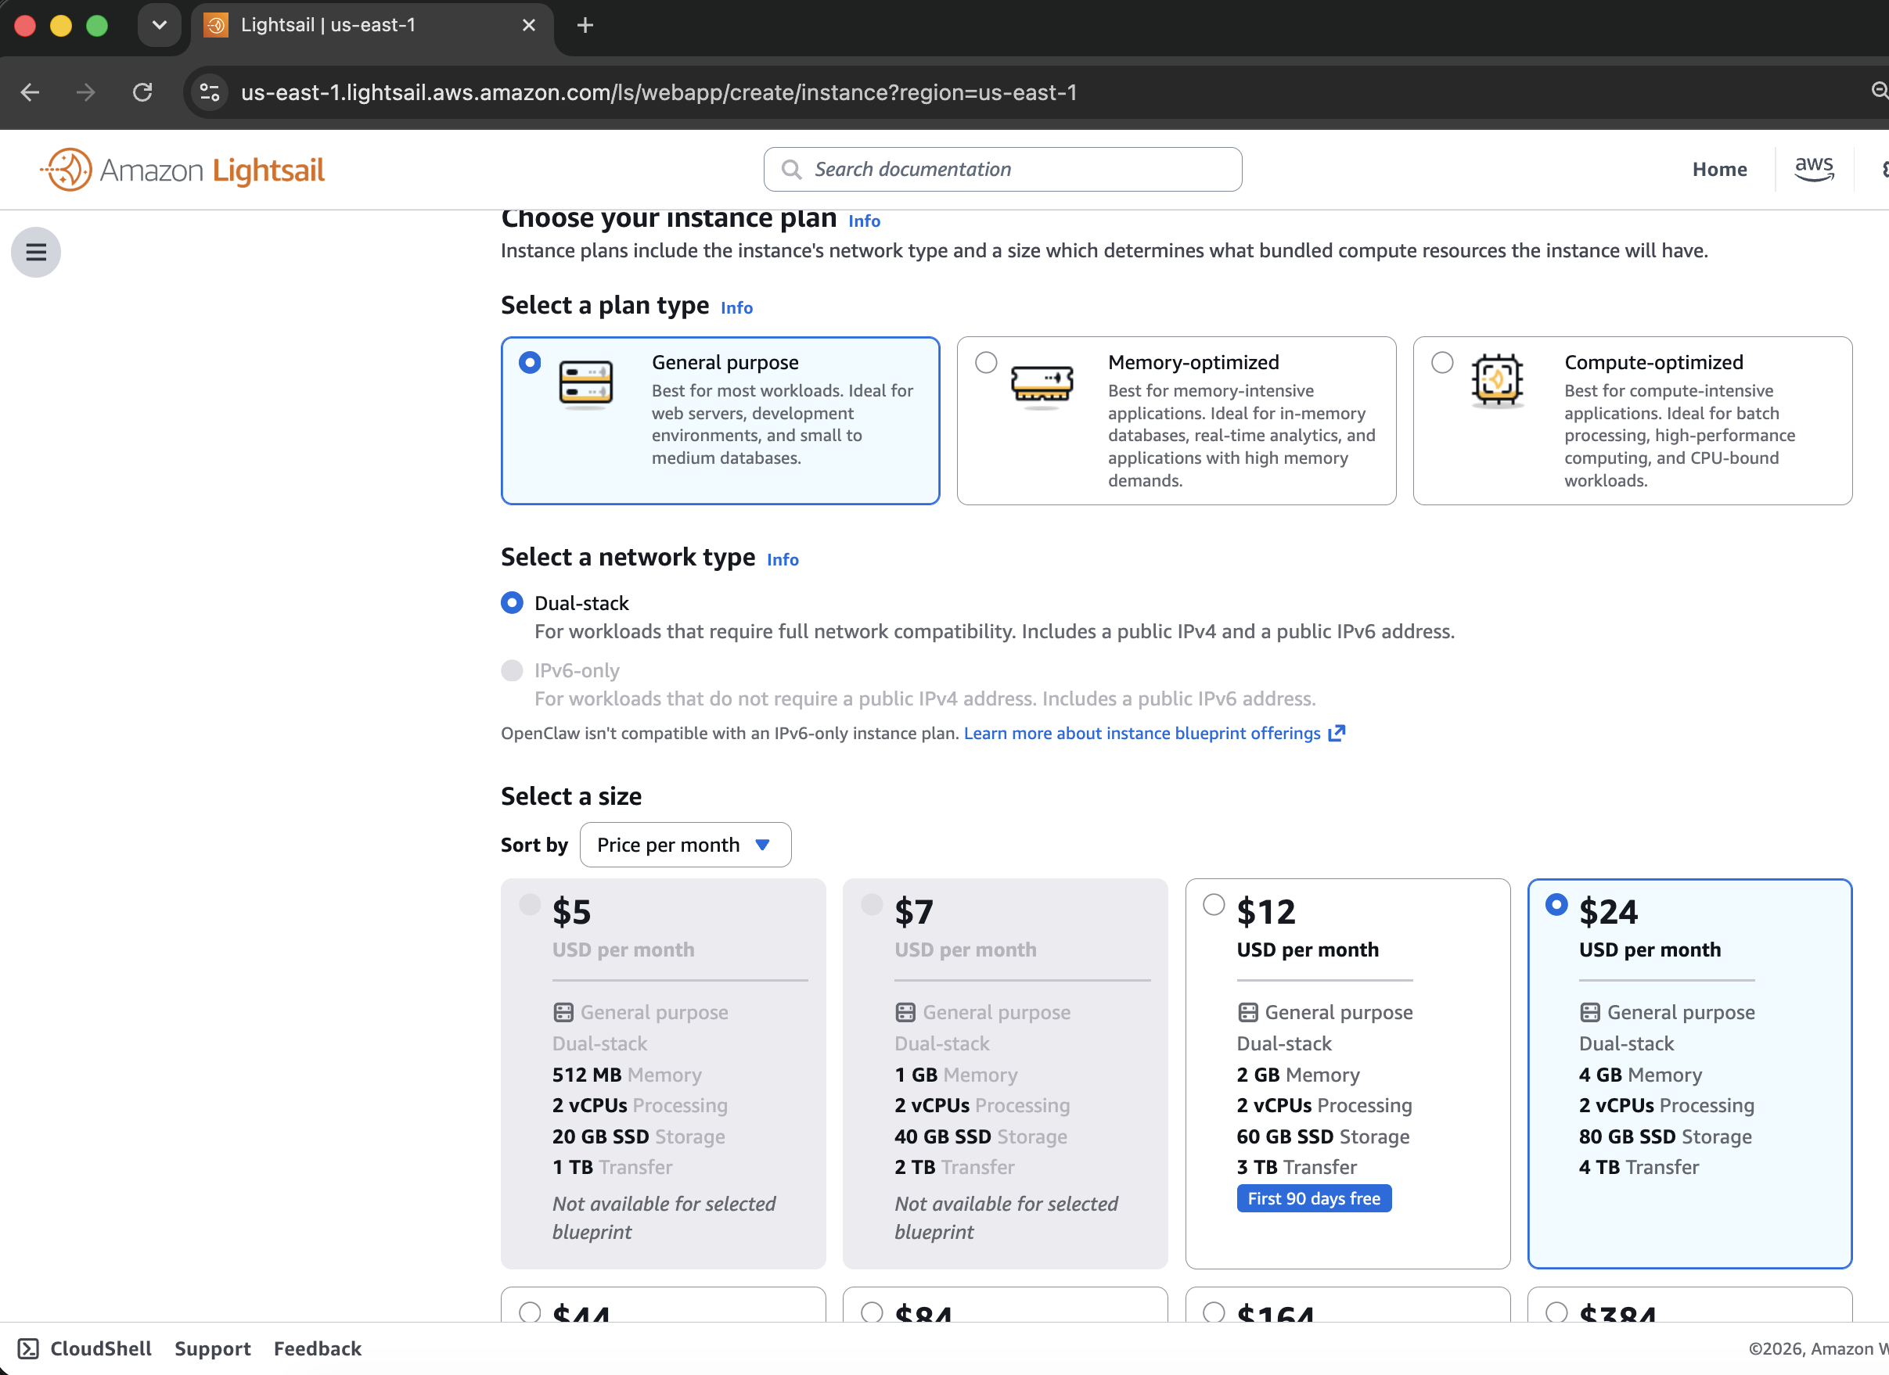Open Info link next to Select a network type
This screenshot has width=1889, height=1375.
pos(782,559)
